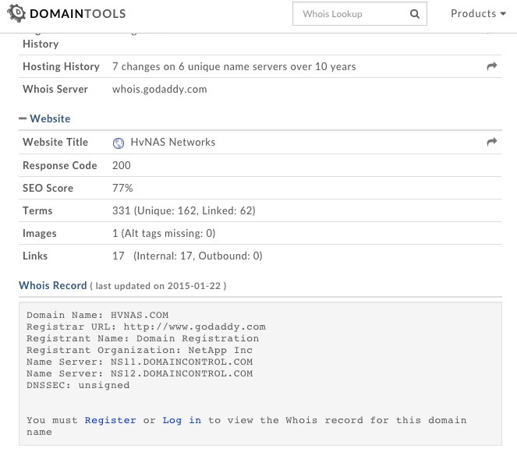
Task: Click the share arrow on Website Title row
Action: 491,143
